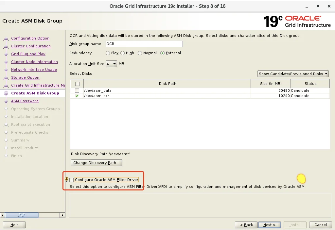Uncheck the /dev/asm_ocr disk checkbox
The image size is (335, 230).
(77, 96)
